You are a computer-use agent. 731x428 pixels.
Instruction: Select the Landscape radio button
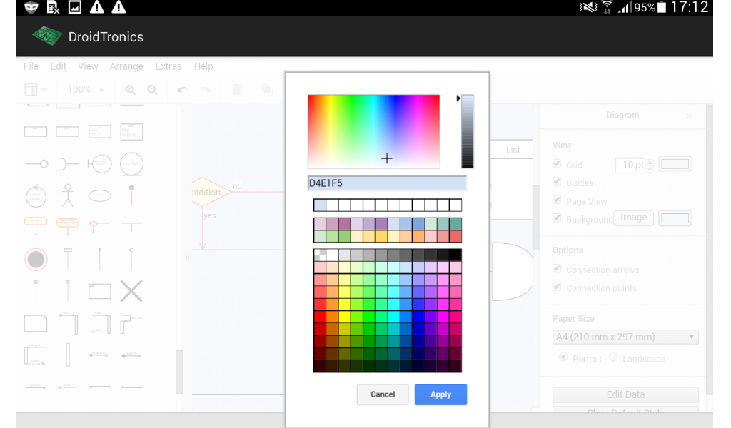613,358
